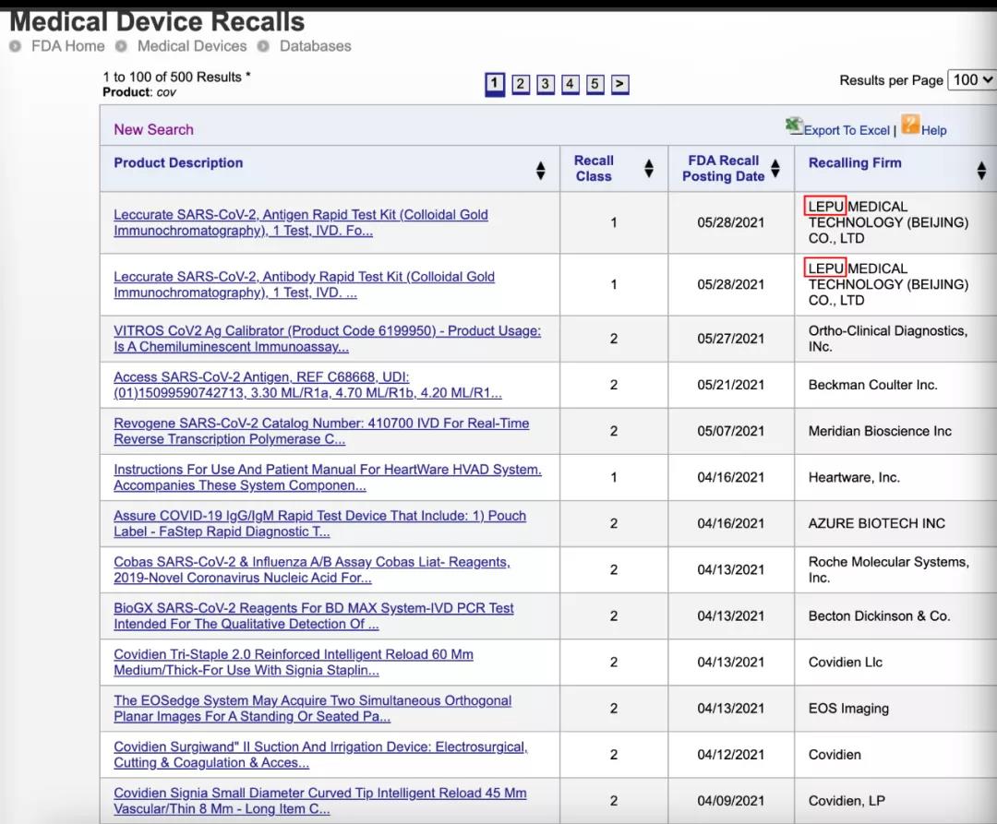Start a New Search

point(153,129)
